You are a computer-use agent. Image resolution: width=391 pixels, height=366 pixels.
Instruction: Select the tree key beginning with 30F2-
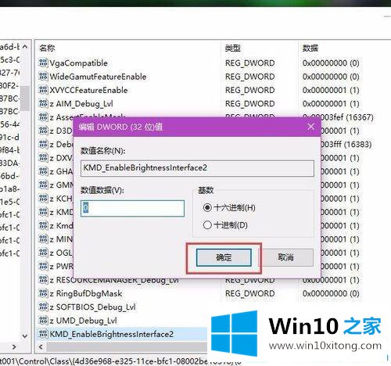9,85
